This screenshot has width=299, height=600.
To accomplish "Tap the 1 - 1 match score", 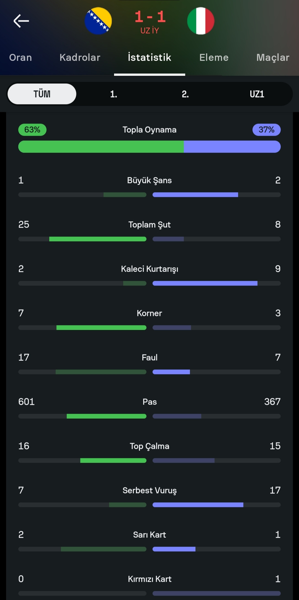I will tap(150, 17).
